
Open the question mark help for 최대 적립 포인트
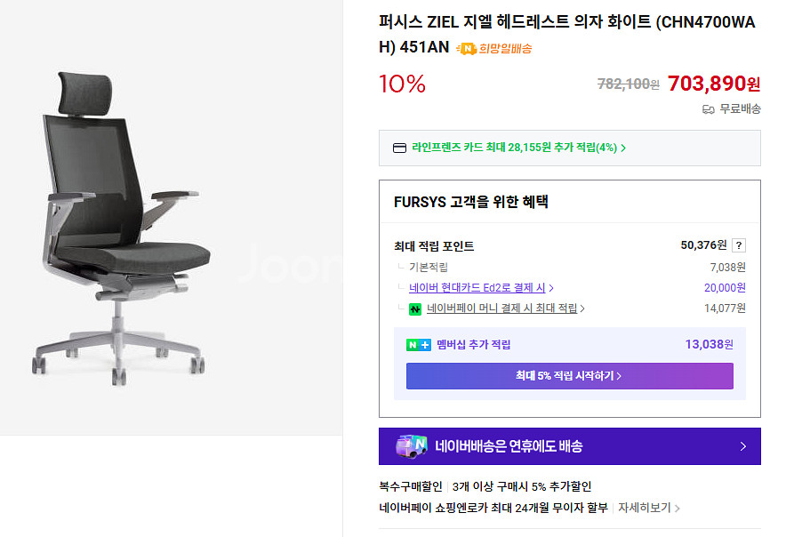pyautogui.click(x=739, y=246)
